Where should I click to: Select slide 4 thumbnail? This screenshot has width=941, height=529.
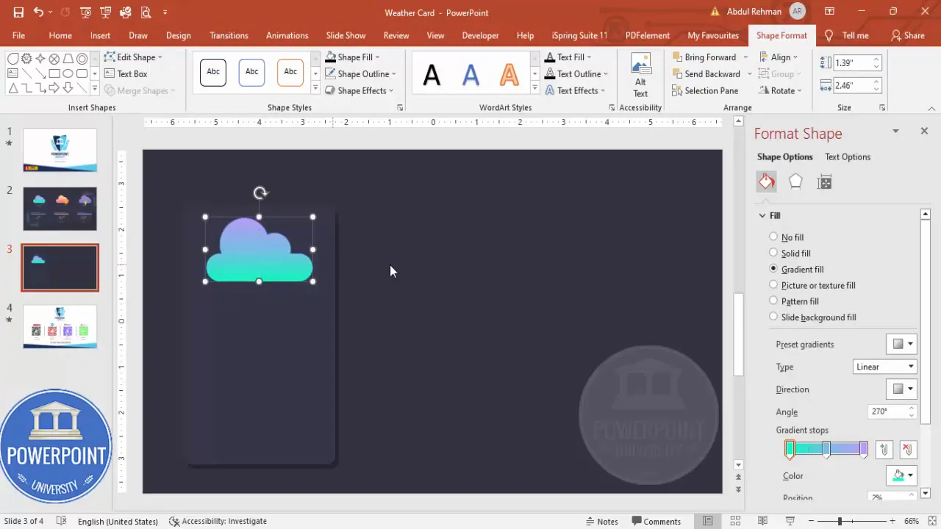60,326
